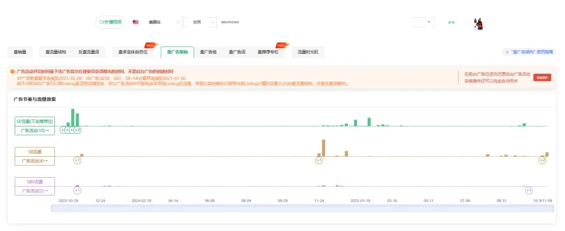Switch to the 查流量结构 tab

pos(56,52)
